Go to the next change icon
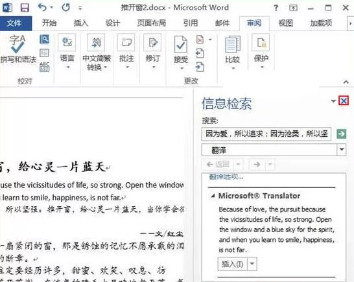354x282 pixels. [x=200, y=67]
